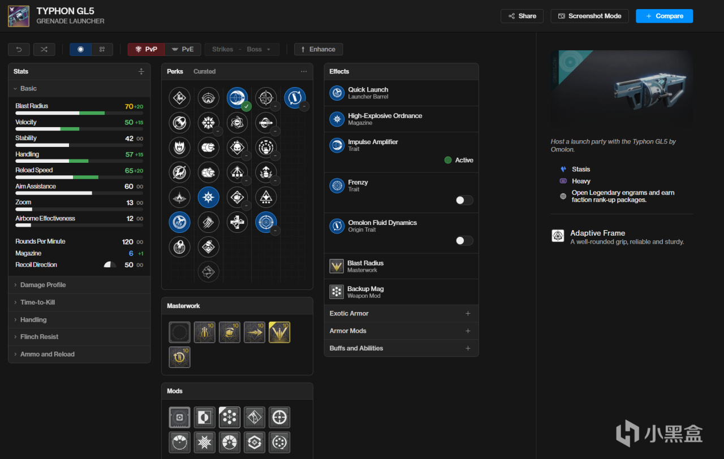Select the four-dot grid view toggle
Image resolution: width=724 pixels, height=459 pixels.
click(x=102, y=49)
